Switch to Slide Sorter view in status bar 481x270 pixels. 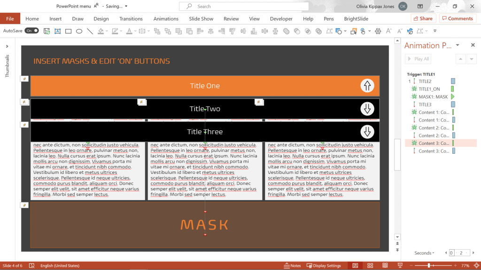pos(370,265)
